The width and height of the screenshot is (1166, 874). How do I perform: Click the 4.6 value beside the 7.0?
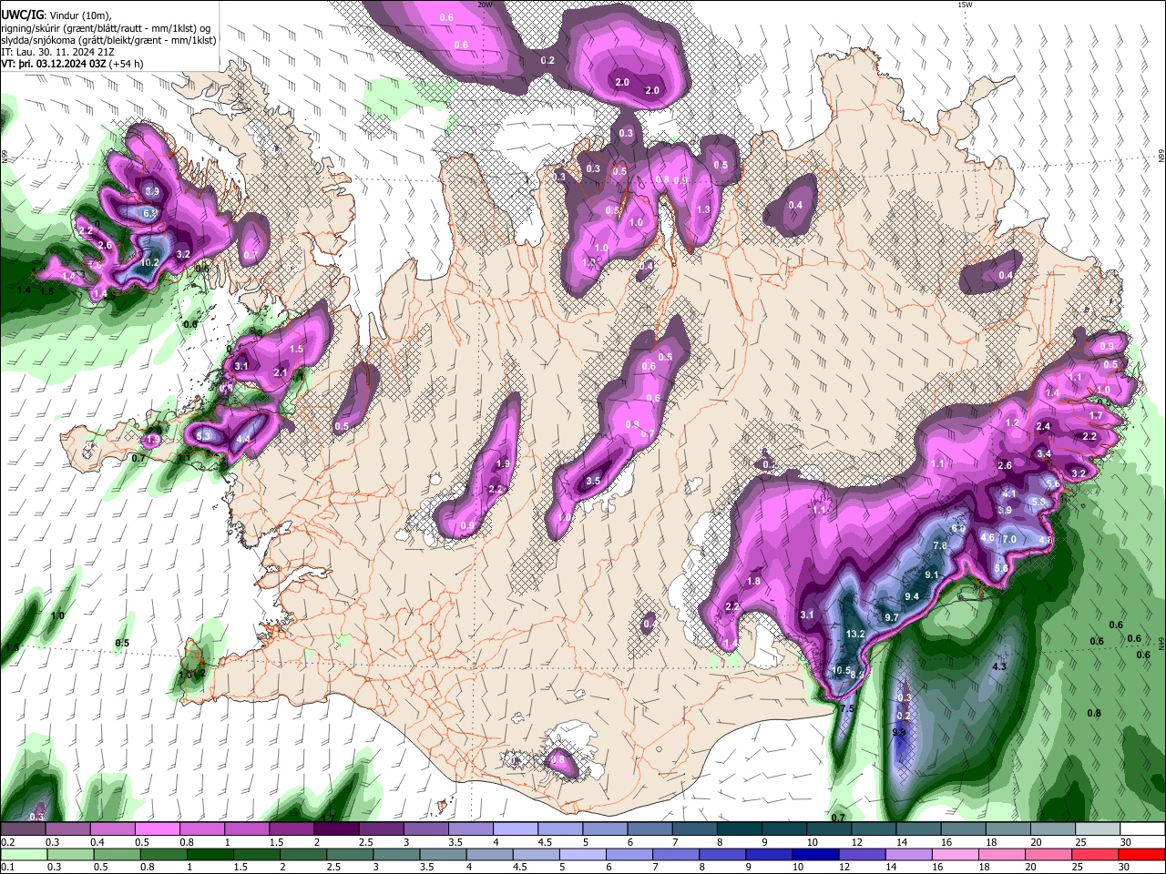(x=987, y=537)
